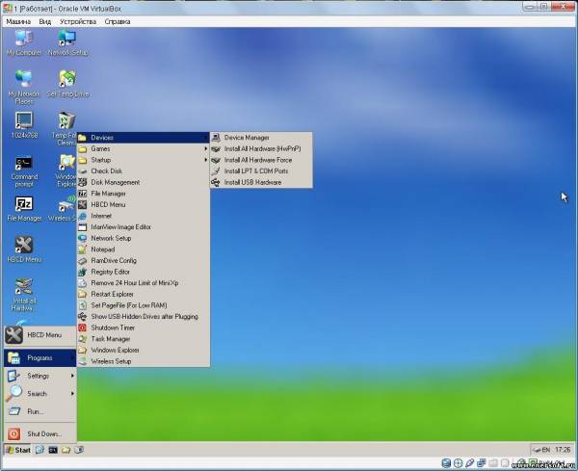Select Set PageFile (For Low RAM)

pyautogui.click(x=144, y=305)
